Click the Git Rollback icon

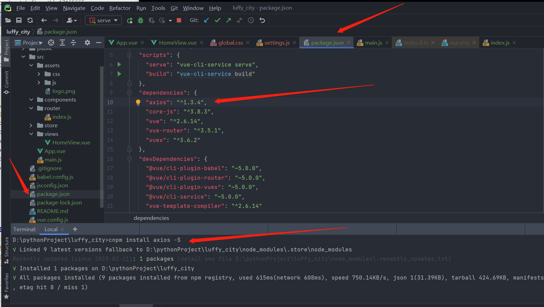pos(262,21)
